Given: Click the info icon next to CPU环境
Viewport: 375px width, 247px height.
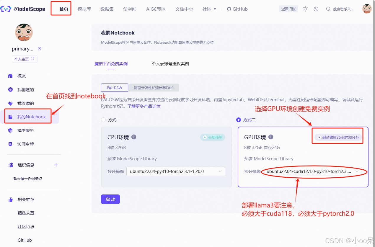Looking at the screenshot, I should [134, 137].
